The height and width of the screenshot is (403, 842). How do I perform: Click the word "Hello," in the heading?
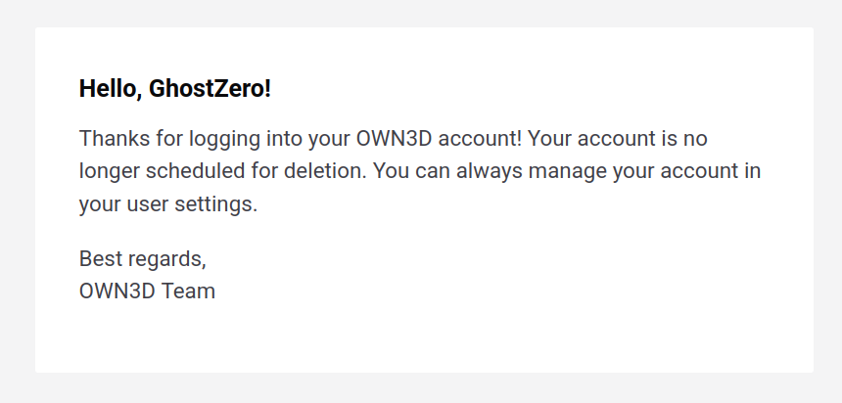tap(111, 89)
